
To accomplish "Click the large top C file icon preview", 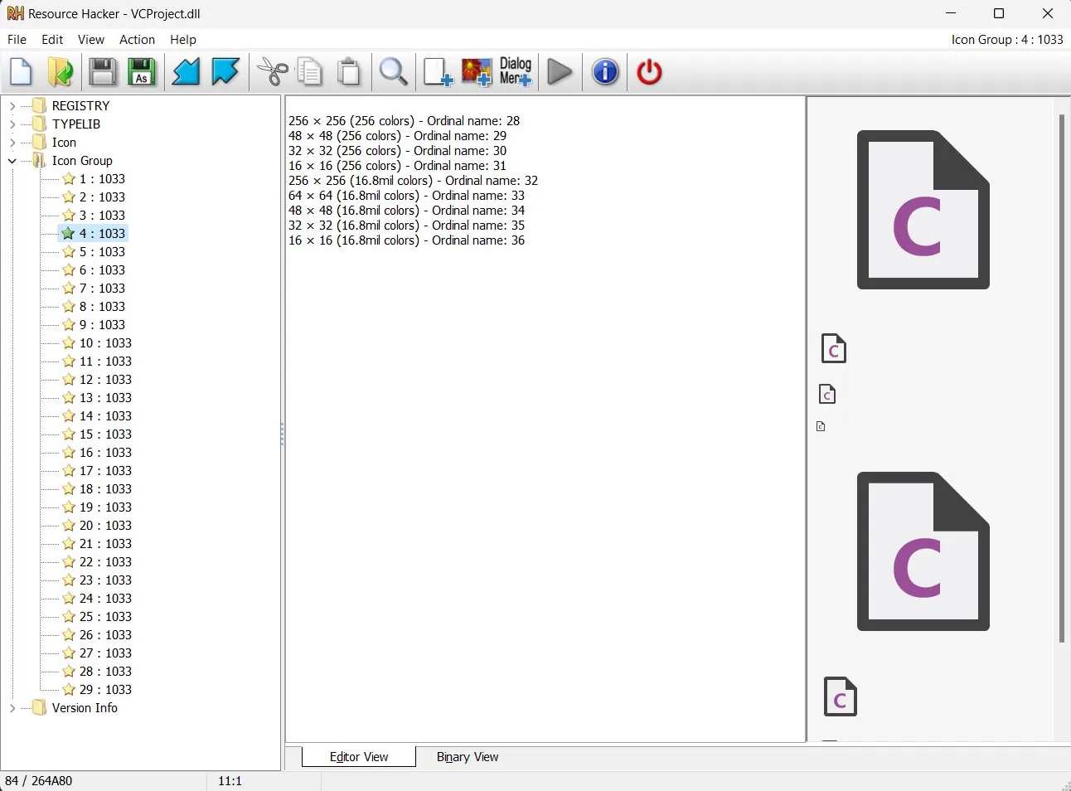I will pos(923,210).
